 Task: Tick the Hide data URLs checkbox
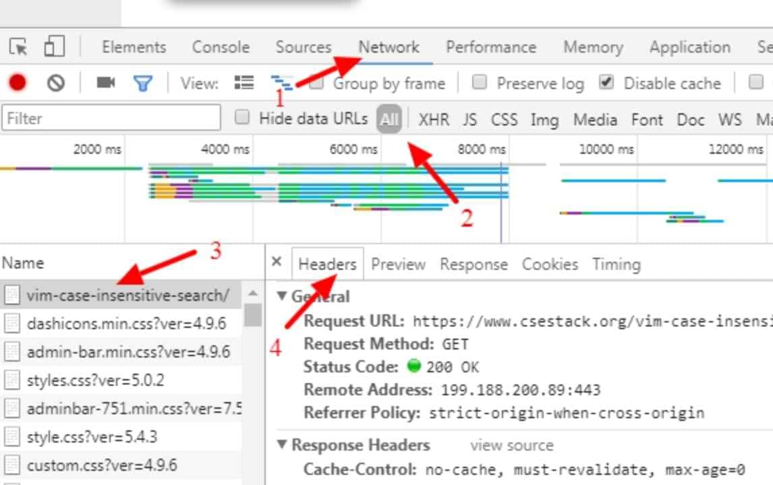[241, 117]
